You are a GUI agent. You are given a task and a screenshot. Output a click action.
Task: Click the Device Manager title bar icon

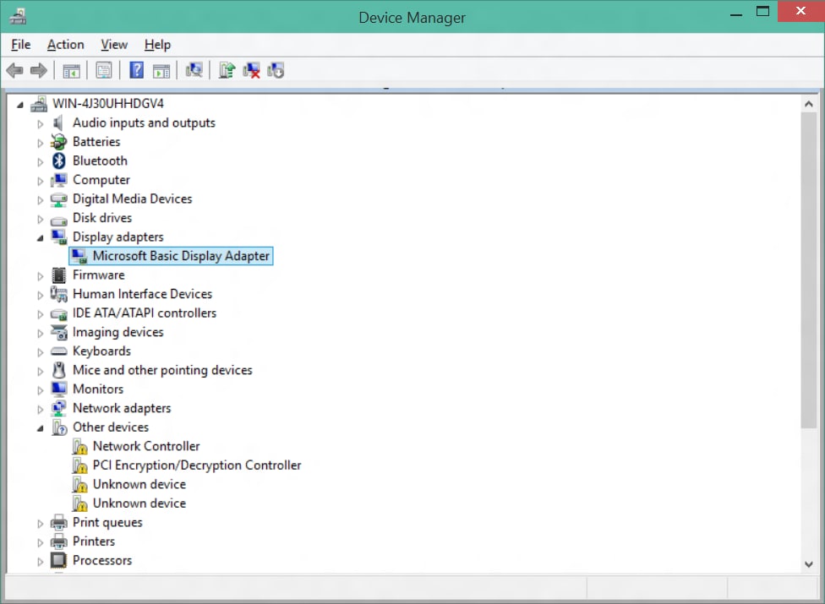[18, 16]
